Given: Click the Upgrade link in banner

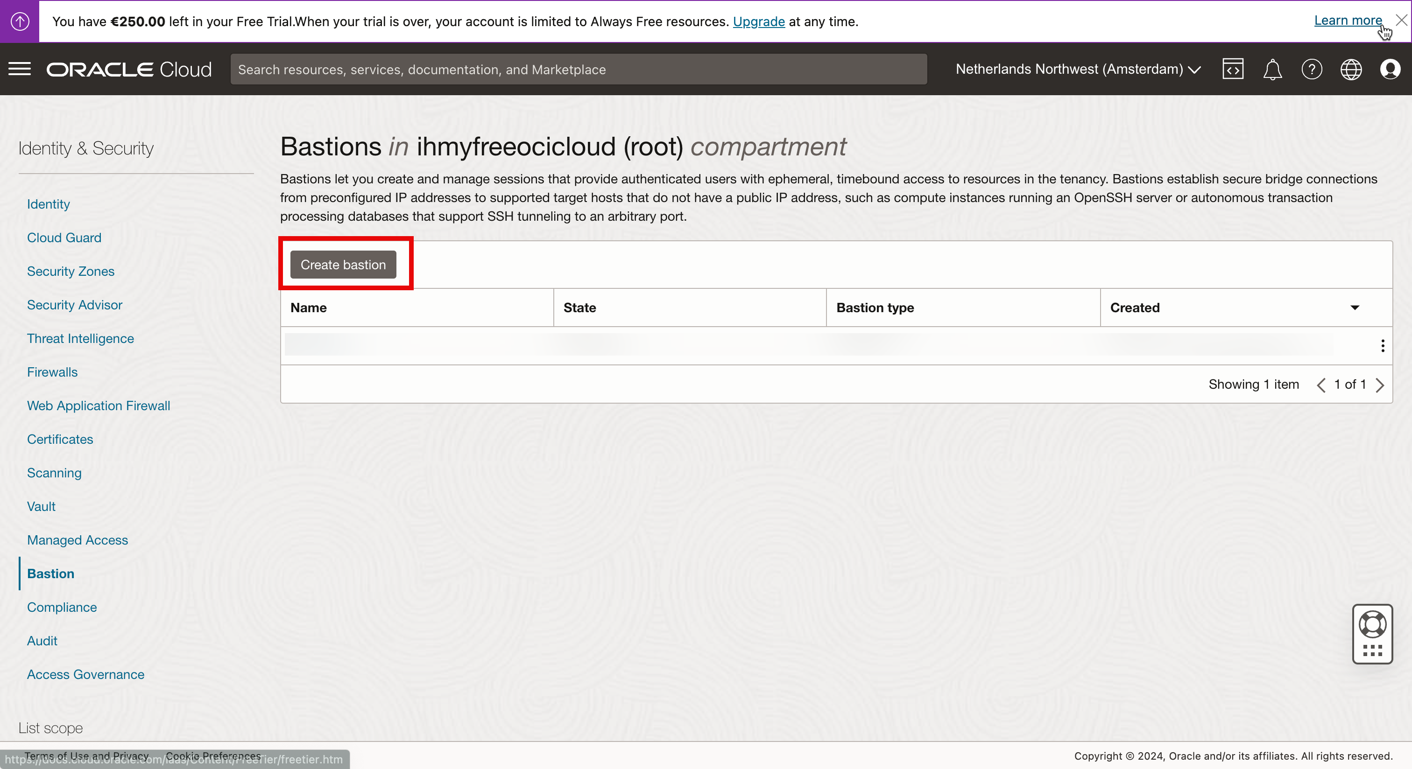Looking at the screenshot, I should pyautogui.click(x=759, y=21).
